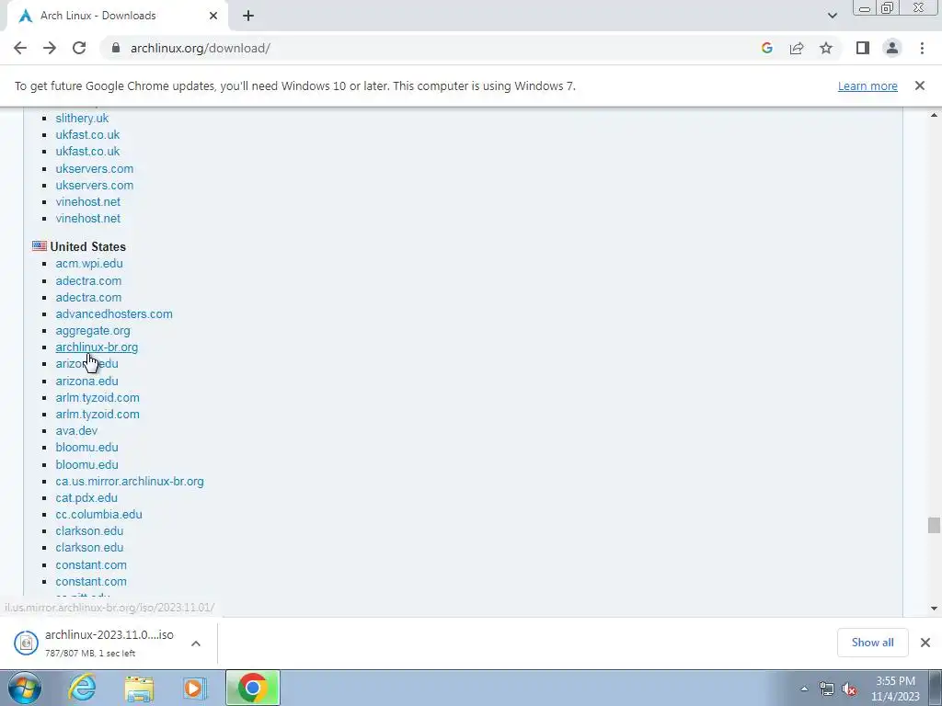Click the Chrome taskbar button
This screenshot has width=942, height=706.
pyautogui.click(x=253, y=689)
